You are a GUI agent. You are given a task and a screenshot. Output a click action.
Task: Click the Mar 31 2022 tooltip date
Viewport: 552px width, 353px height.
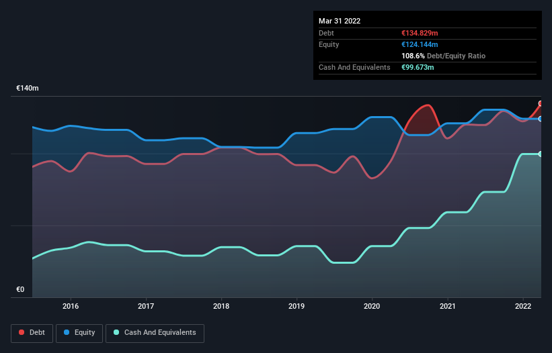tap(340, 21)
